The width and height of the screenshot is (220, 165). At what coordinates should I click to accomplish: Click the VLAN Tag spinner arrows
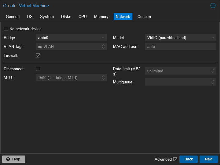(103, 47)
